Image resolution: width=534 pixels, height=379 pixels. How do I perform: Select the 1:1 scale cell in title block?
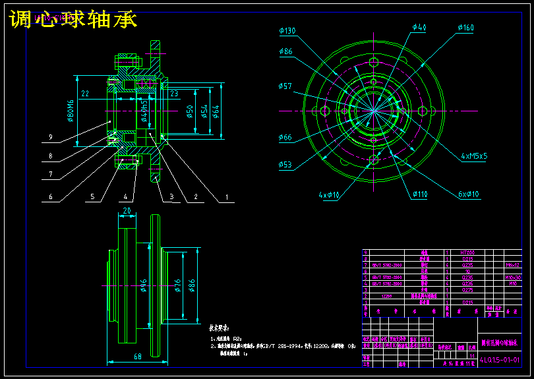(472, 355)
